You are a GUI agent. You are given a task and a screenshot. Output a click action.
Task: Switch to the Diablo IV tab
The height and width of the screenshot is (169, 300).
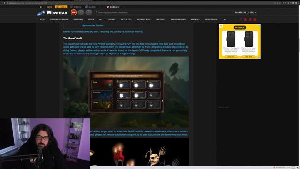pos(113,7)
